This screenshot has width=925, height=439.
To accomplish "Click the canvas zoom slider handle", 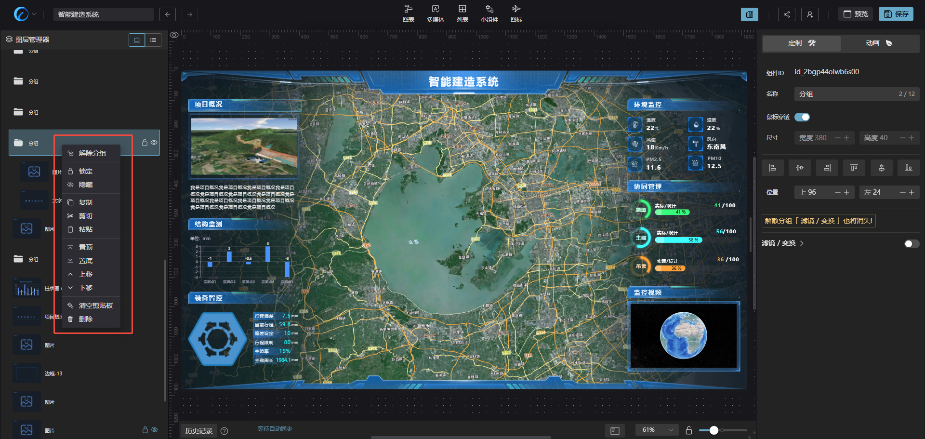I will pos(714,430).
